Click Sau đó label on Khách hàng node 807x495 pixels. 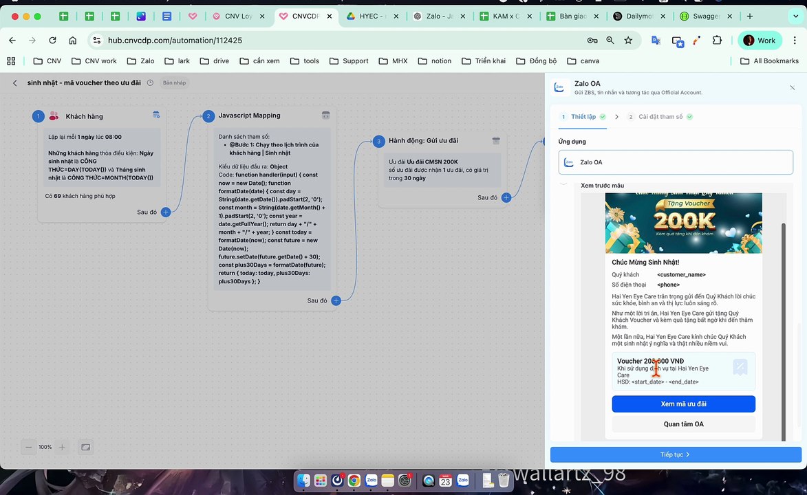(x=147, y=212)
